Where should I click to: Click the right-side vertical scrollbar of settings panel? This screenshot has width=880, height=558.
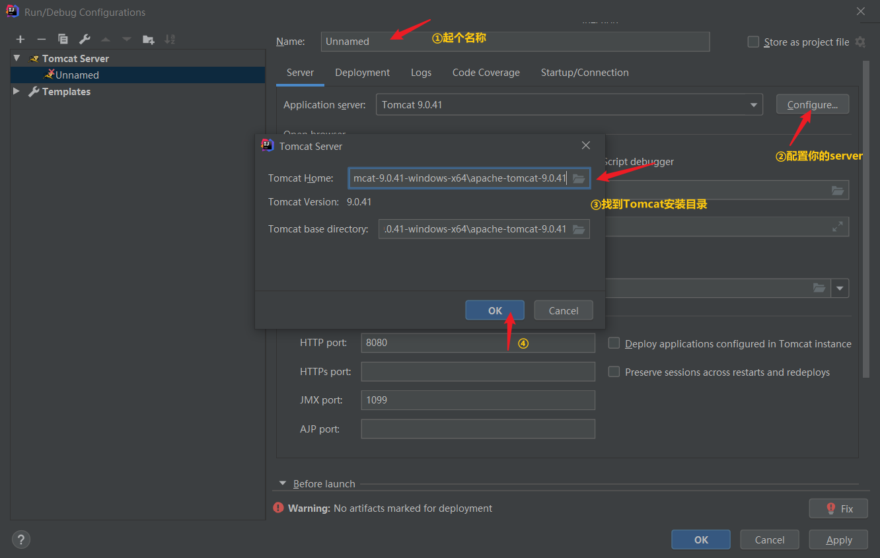[x=866, y=220]
